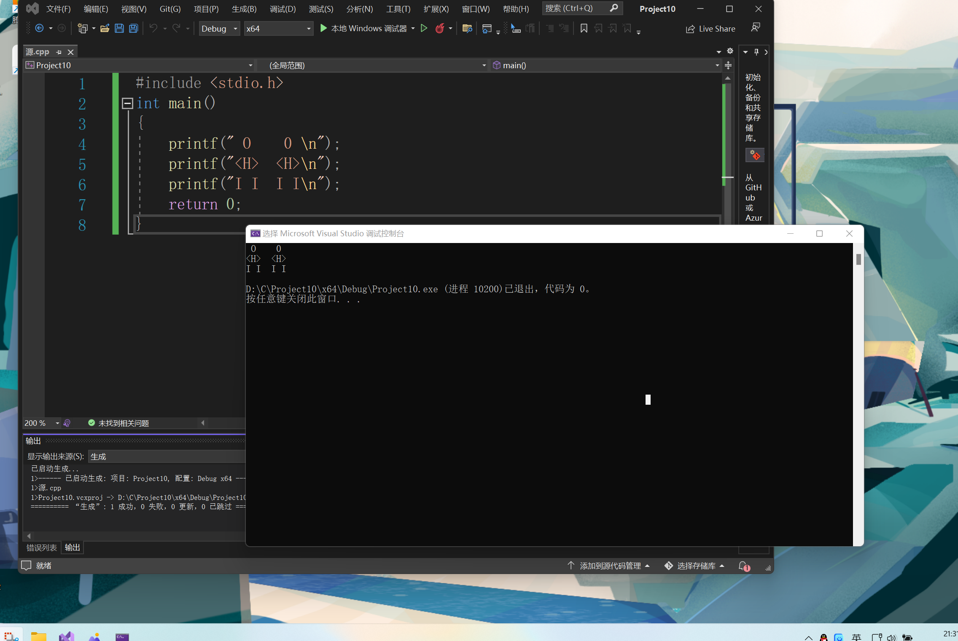958x641 pixels.
Task: Open the x64 platform dropdown
Action: click(x=309, y=29)
